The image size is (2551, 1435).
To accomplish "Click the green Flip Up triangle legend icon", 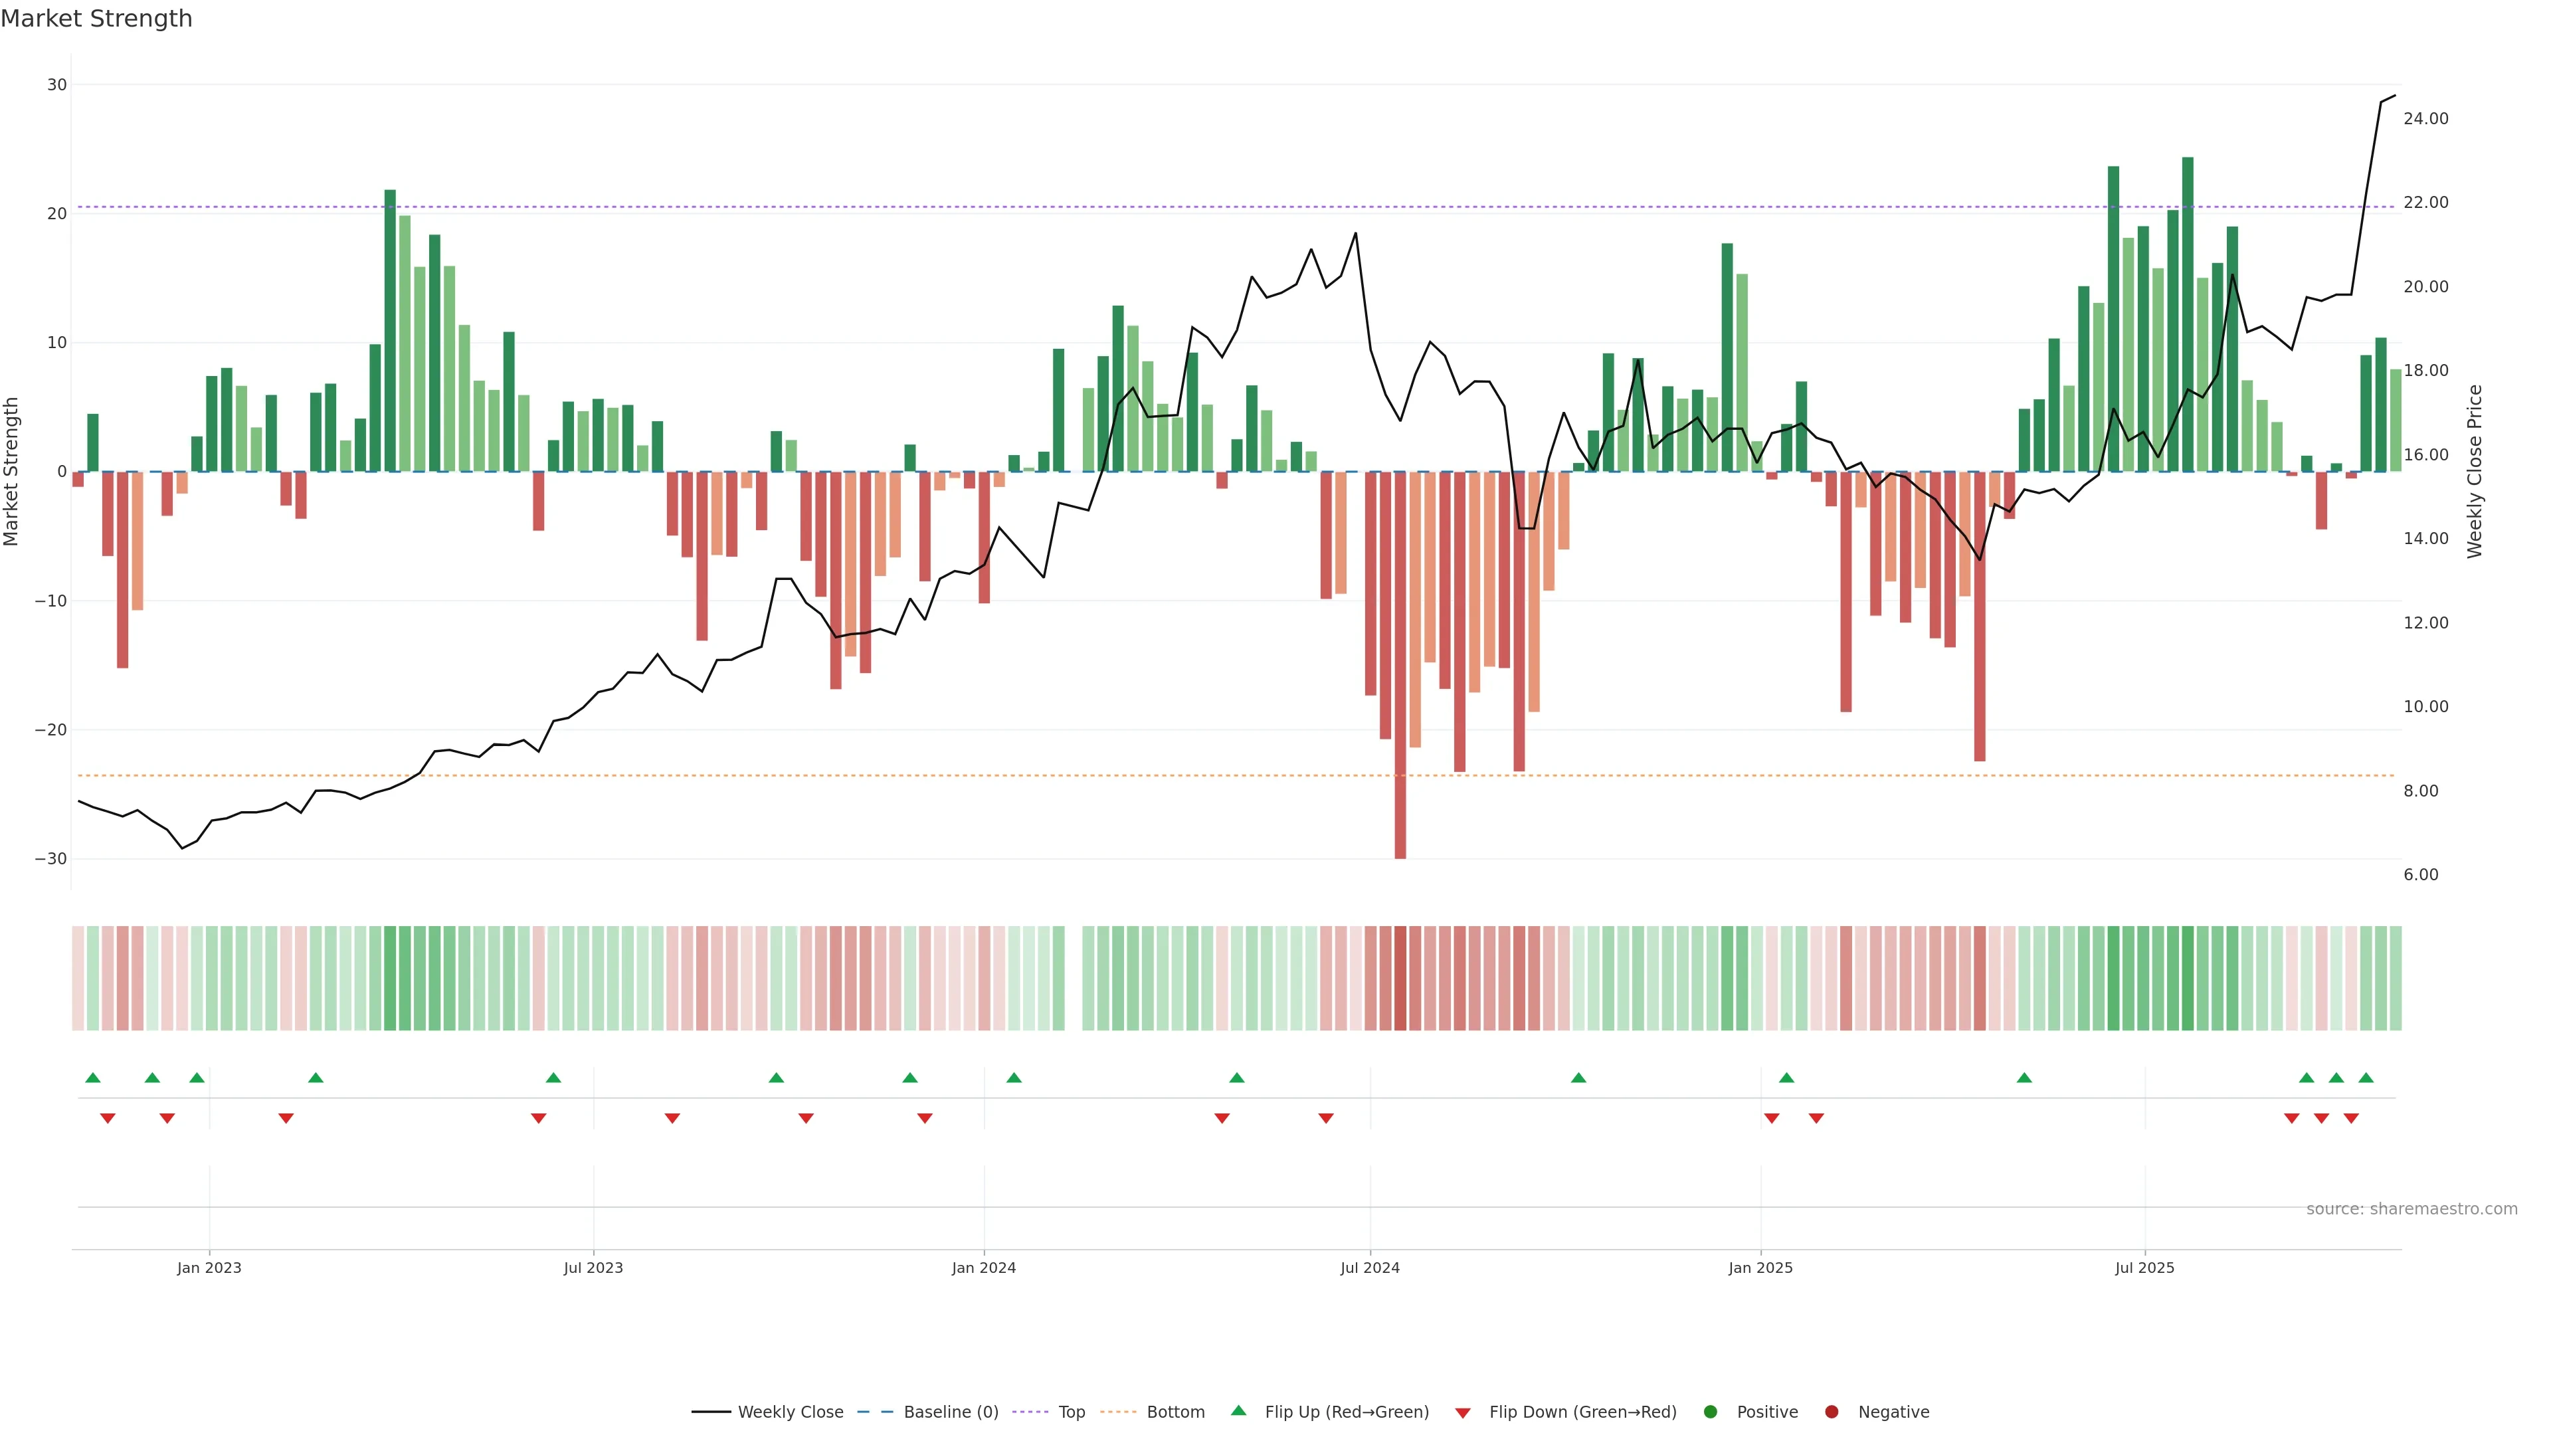I will coord(1238,1410).
